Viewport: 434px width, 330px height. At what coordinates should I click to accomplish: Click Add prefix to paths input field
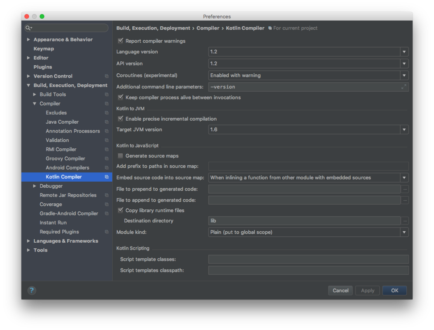tap(309, 166)
